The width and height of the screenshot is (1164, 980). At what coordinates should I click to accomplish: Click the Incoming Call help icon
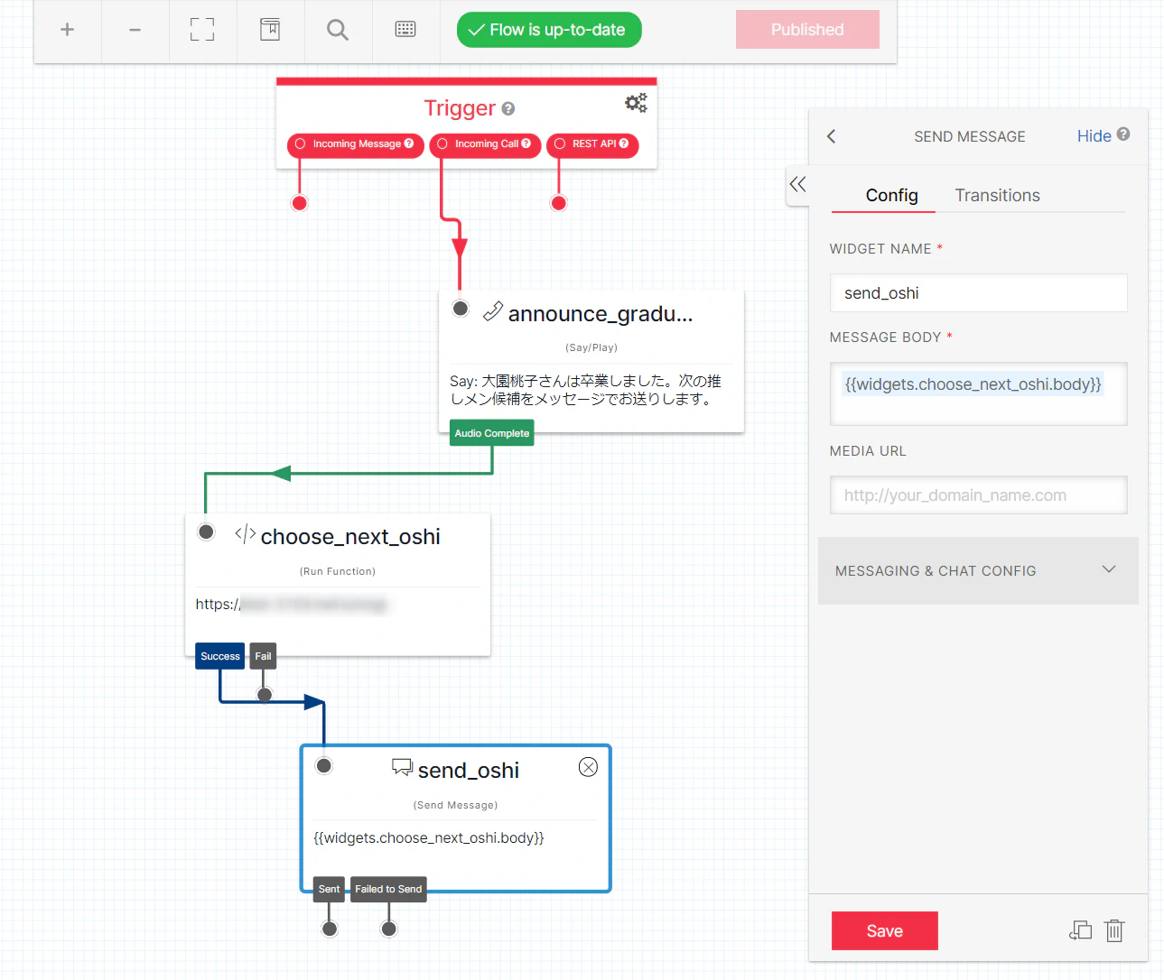coord(526,143)
